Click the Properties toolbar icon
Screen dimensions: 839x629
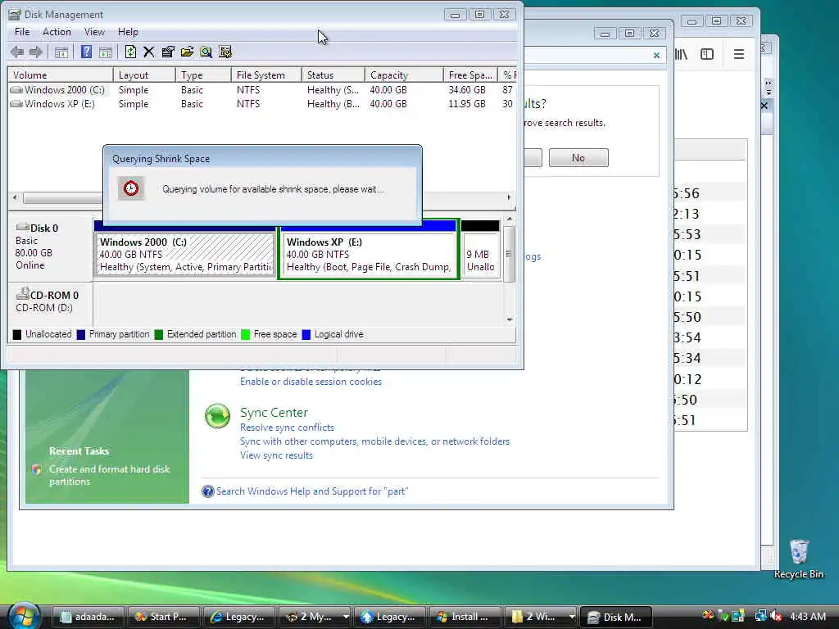point(168,52)
